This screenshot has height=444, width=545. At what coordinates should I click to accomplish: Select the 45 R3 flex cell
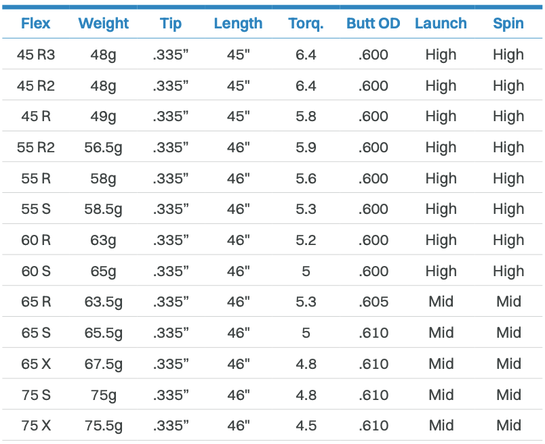point(36,55)
